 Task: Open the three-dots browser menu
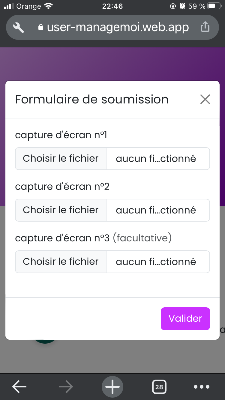[x=202, y=387]
